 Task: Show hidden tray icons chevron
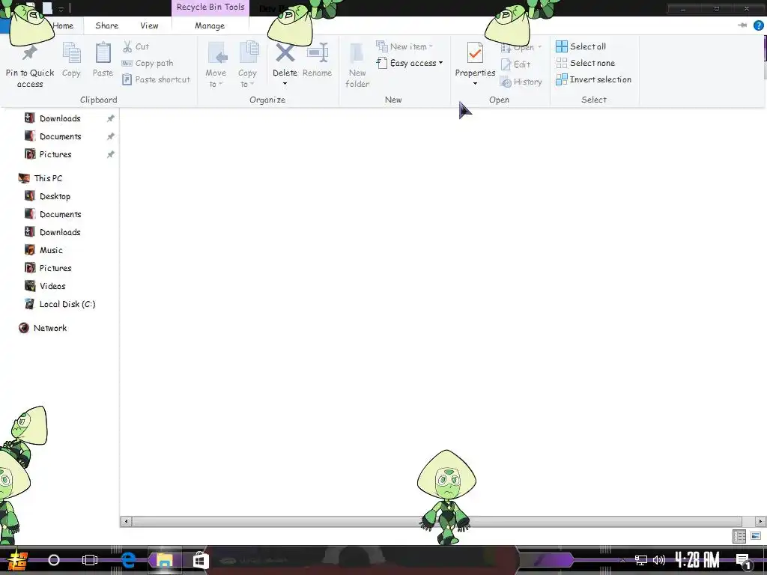[622, 560]
